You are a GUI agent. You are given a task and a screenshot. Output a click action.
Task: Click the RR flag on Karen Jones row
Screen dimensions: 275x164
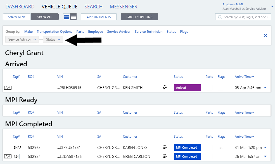point(221,147)
